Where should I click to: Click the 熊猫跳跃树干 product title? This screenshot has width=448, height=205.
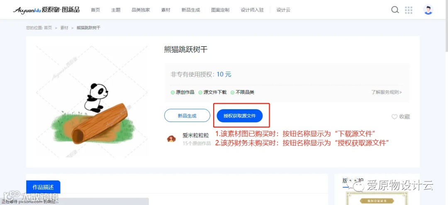click(186, 49)
